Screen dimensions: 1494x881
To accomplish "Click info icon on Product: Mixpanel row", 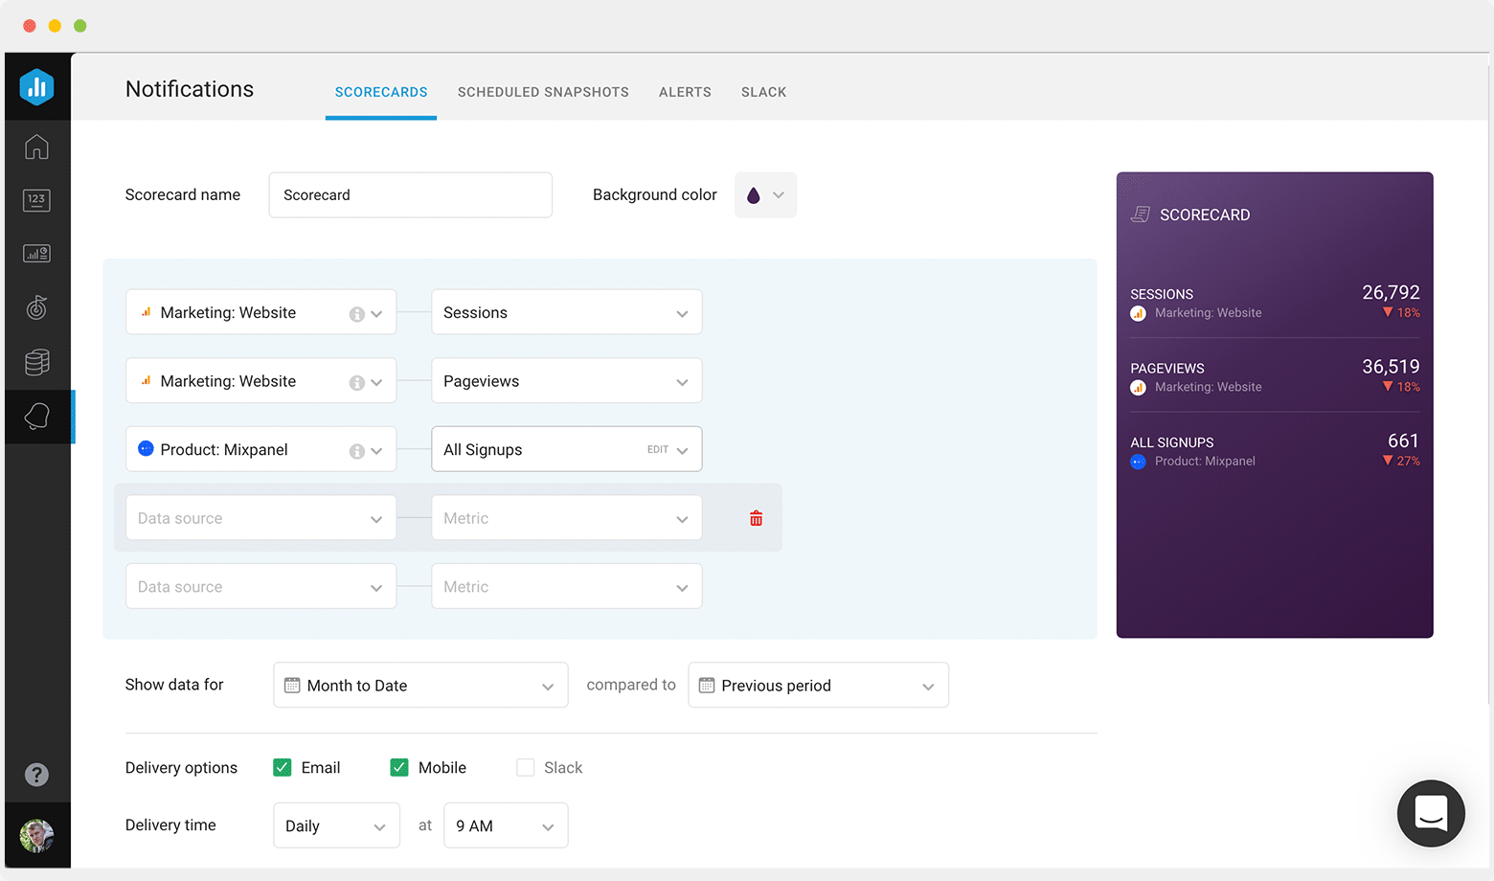I will [356, 451].
